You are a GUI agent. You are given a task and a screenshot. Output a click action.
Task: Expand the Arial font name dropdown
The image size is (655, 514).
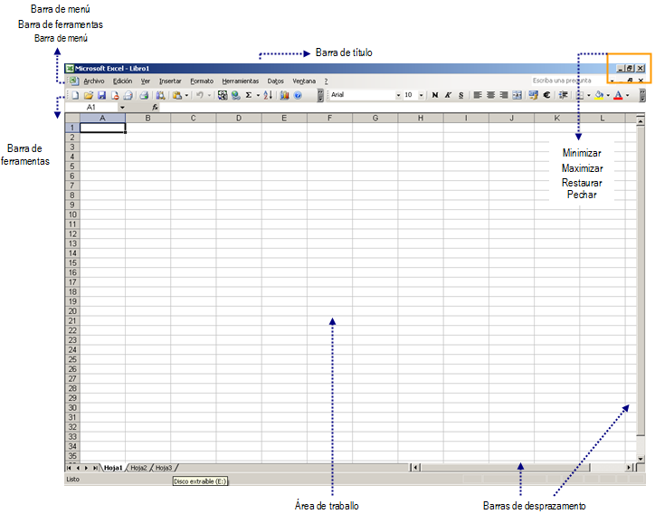398,94
